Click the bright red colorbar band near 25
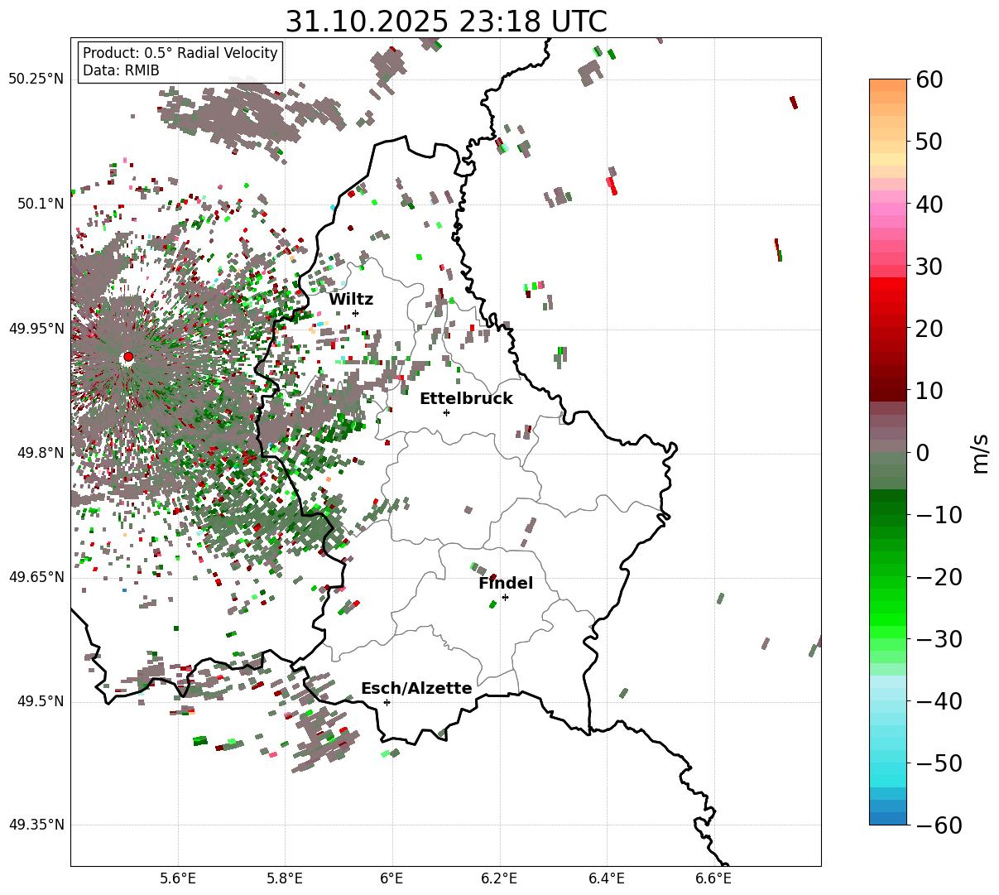 pos(888,296)
